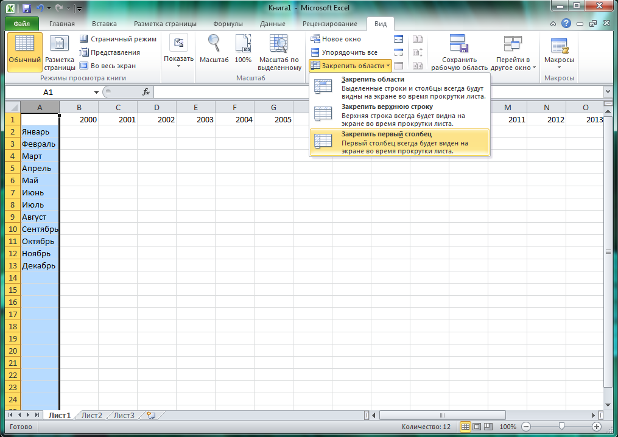Open Excel Help question mark icon
Image resolution: width=618 pixels, height=437 pixels.
pyautogui.click(x=566, y=24)
